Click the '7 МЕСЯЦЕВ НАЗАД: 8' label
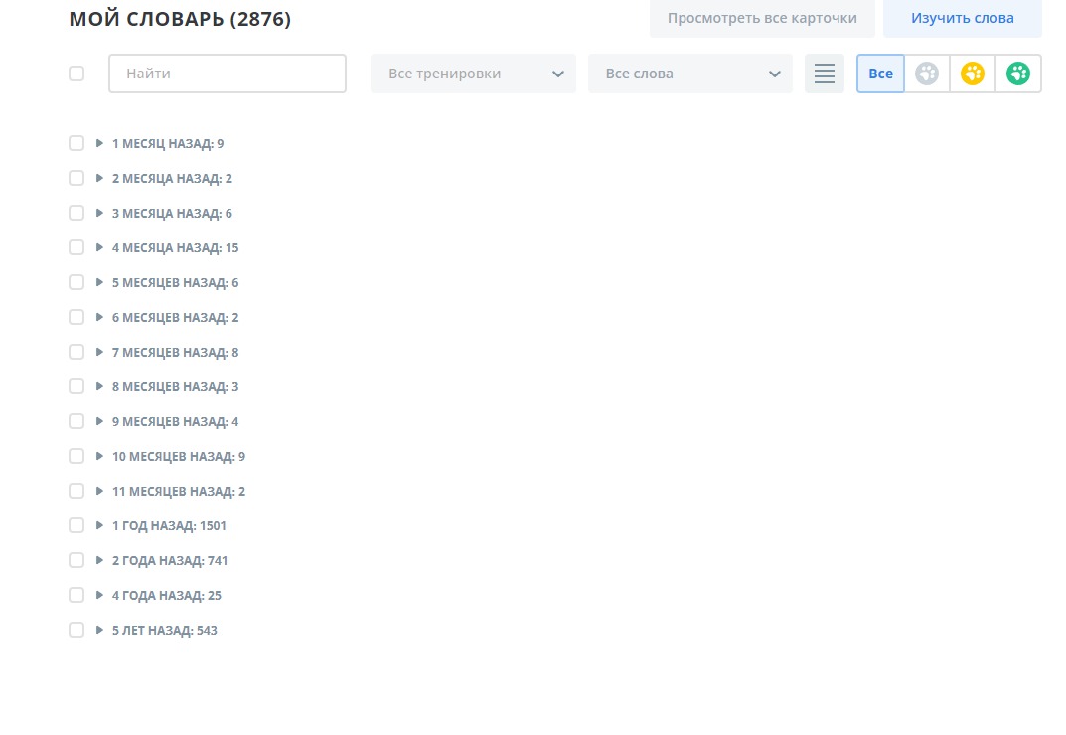This screenshot has height=735, width=1066. click(x=176, y=353)
